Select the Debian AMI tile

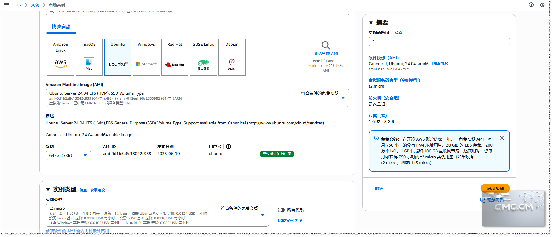point(232,57)
